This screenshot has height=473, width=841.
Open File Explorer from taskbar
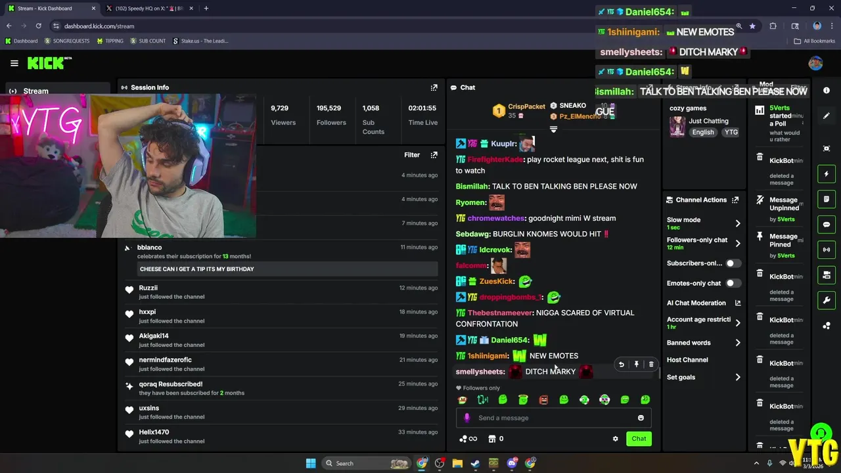click(457, 463)
